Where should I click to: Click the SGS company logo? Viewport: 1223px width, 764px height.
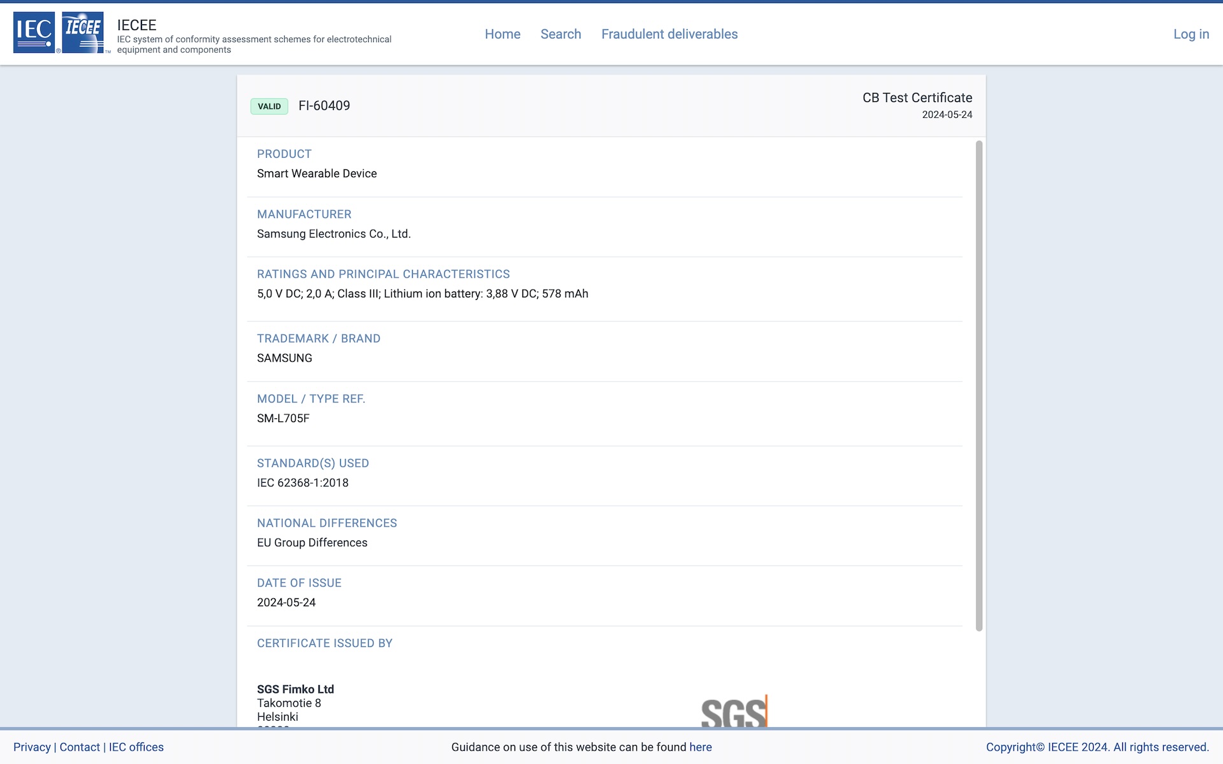734,712
